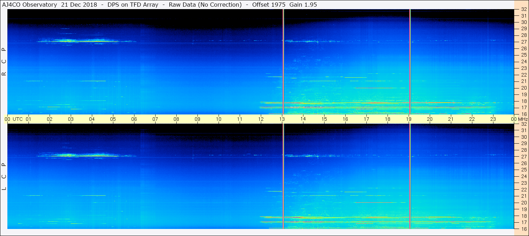Click the 29 MHz tick label of the LCP panel
The width and height of the screenshot is (529, 236).
coord(524,144)
